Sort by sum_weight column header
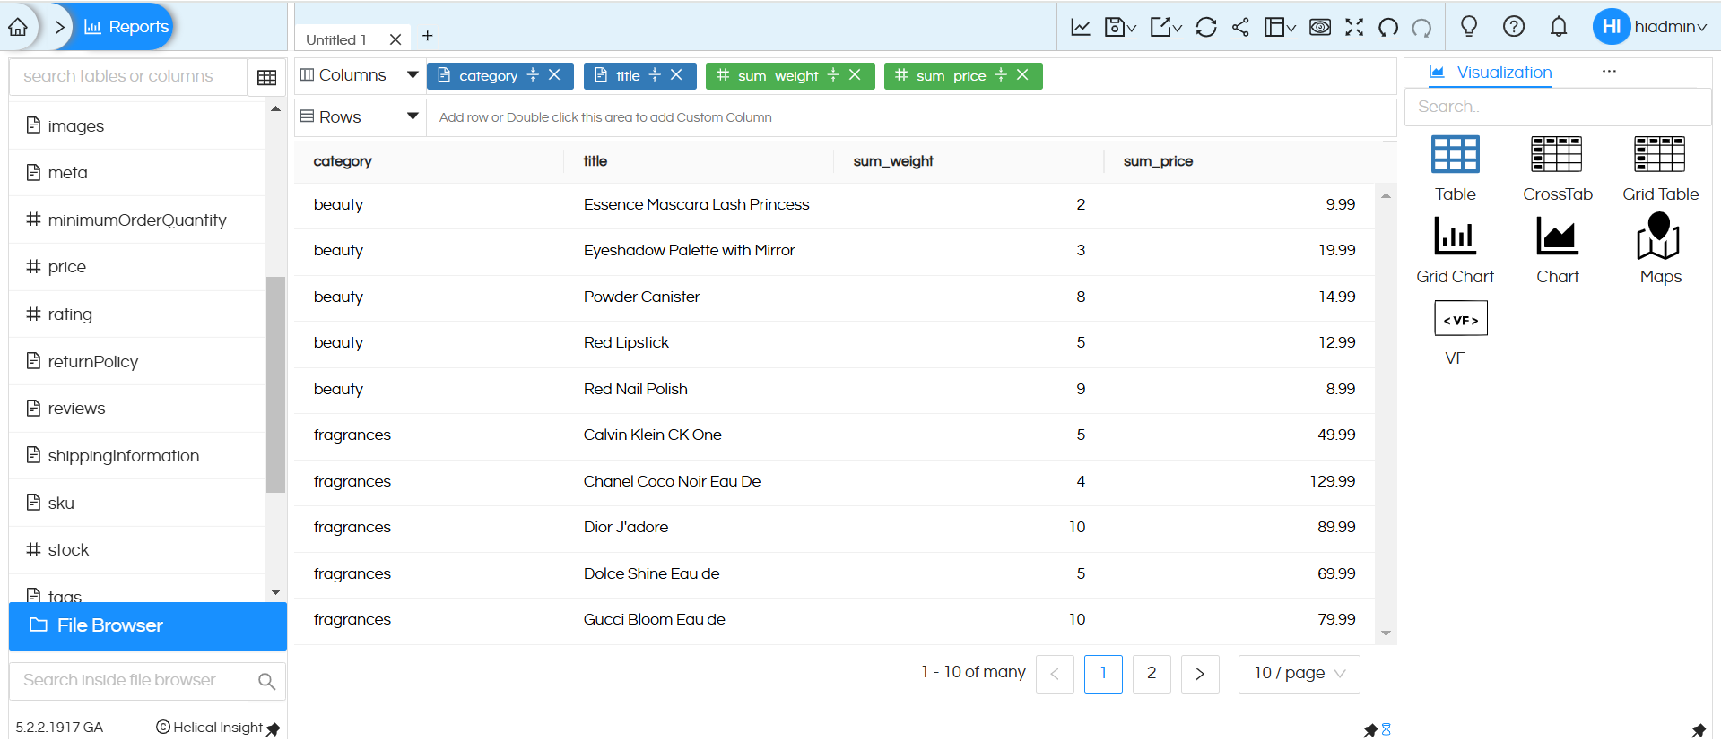Image resolution: width=1721 pixels, height=741 pixels. click(893, 161)
